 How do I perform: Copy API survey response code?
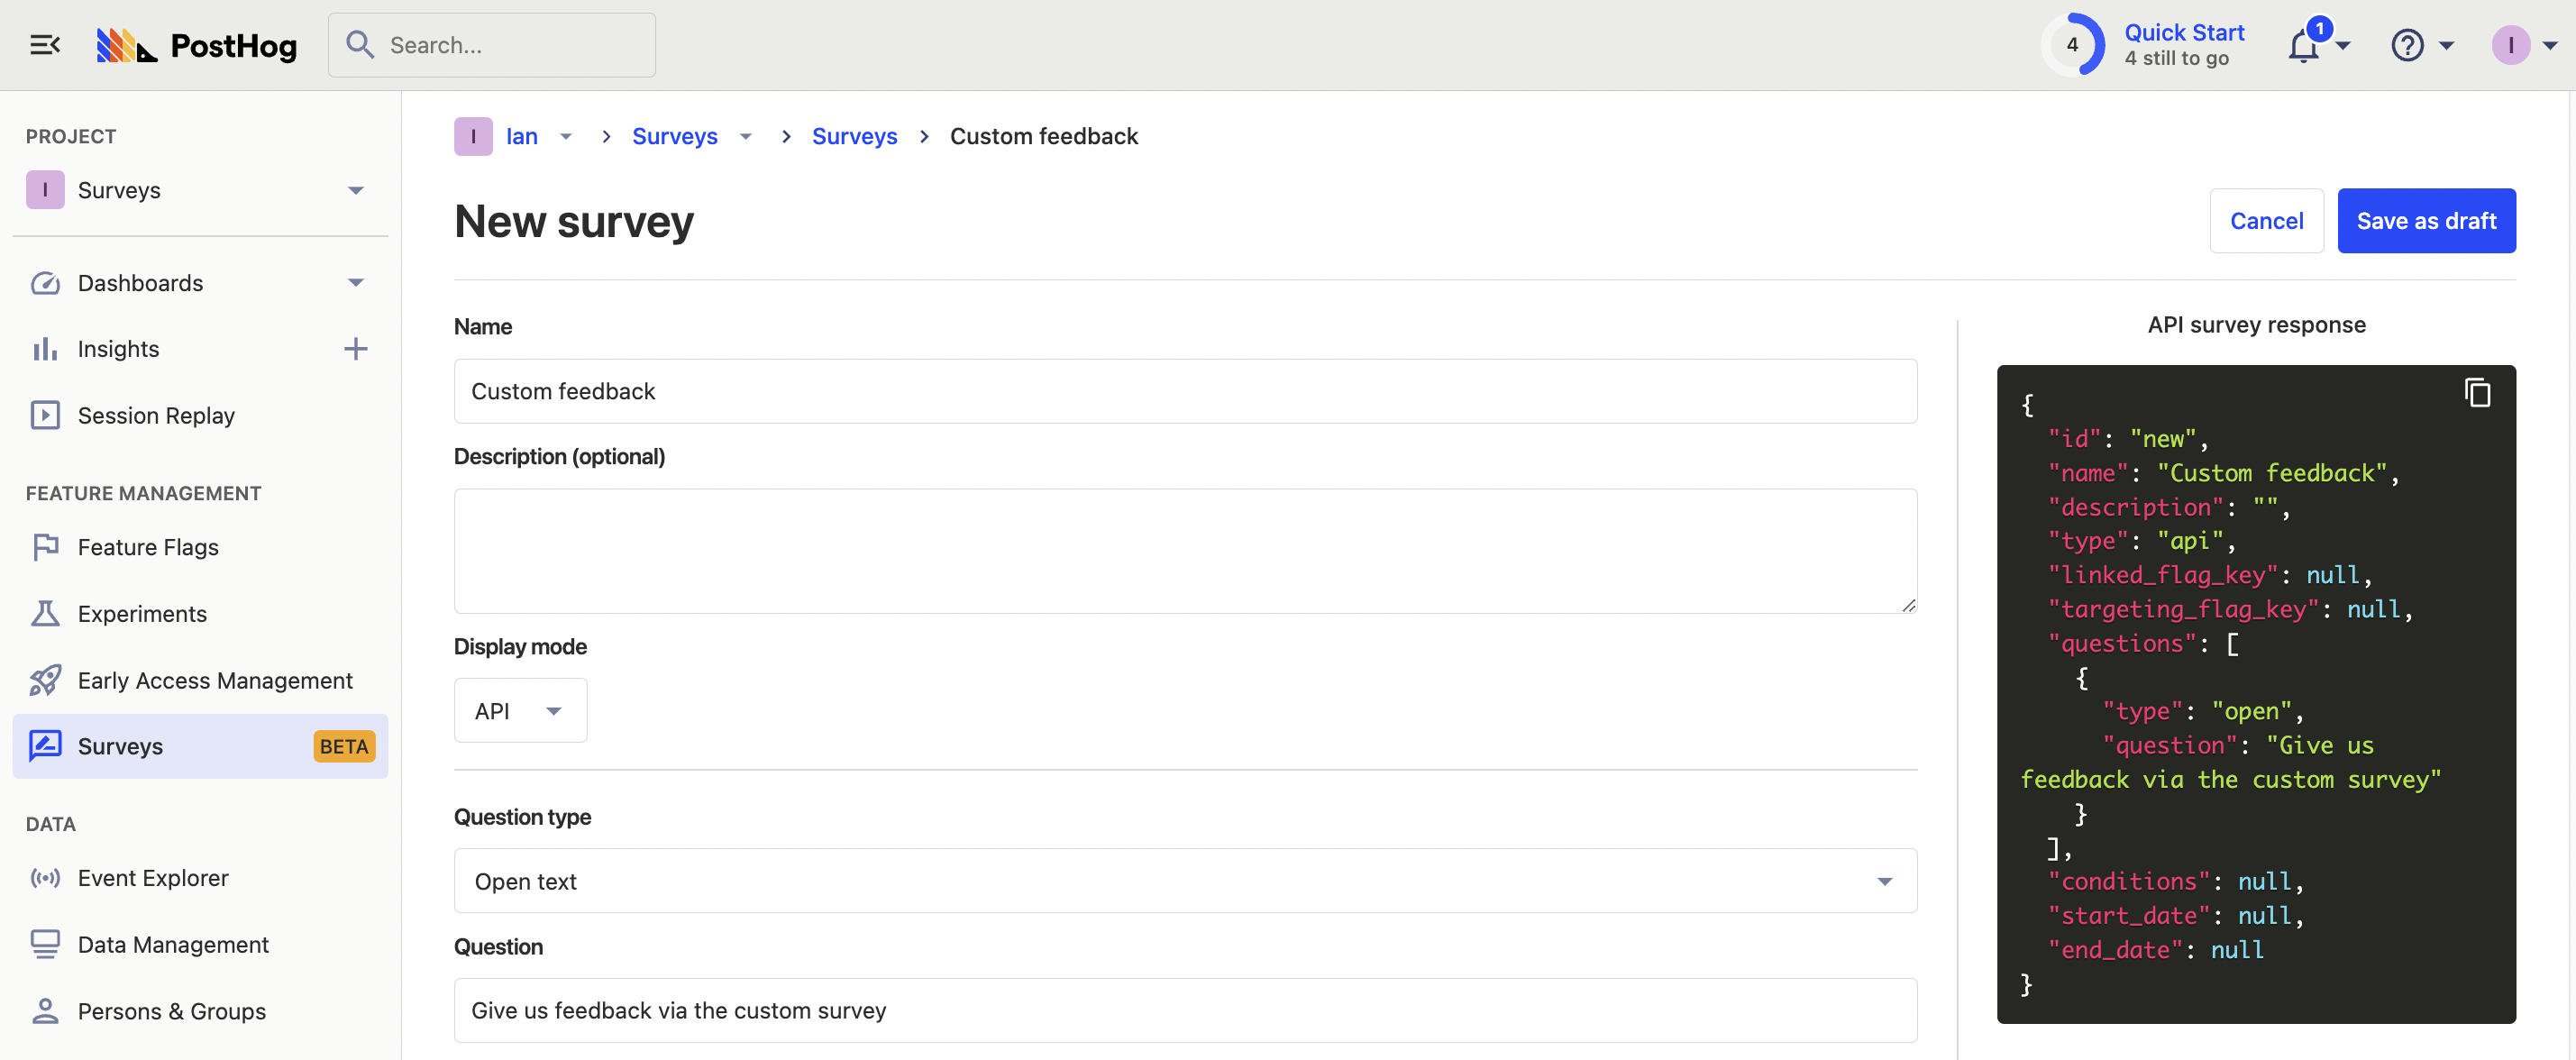pyautogui.click(x=2477, y=393)
